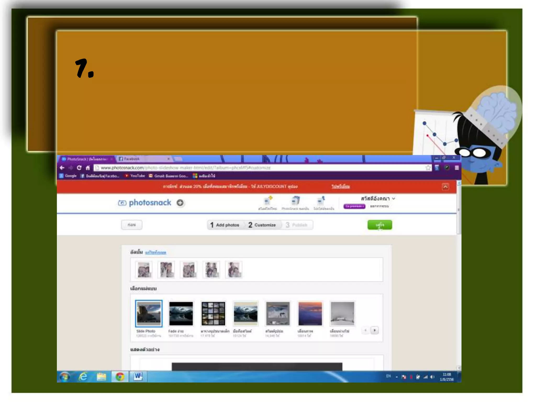Expand the user account dropdown
536x402 pixels.
pos(393,199)
